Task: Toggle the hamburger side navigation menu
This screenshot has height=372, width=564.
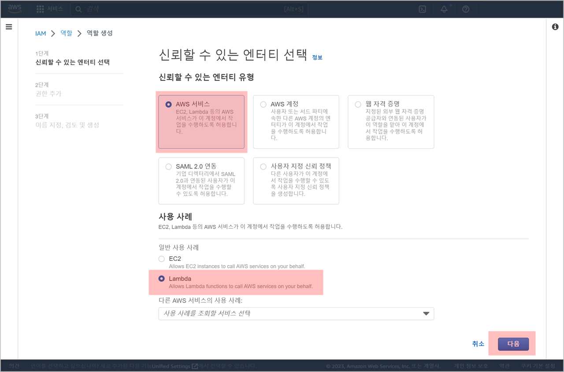Action: [x=9, y=27]
